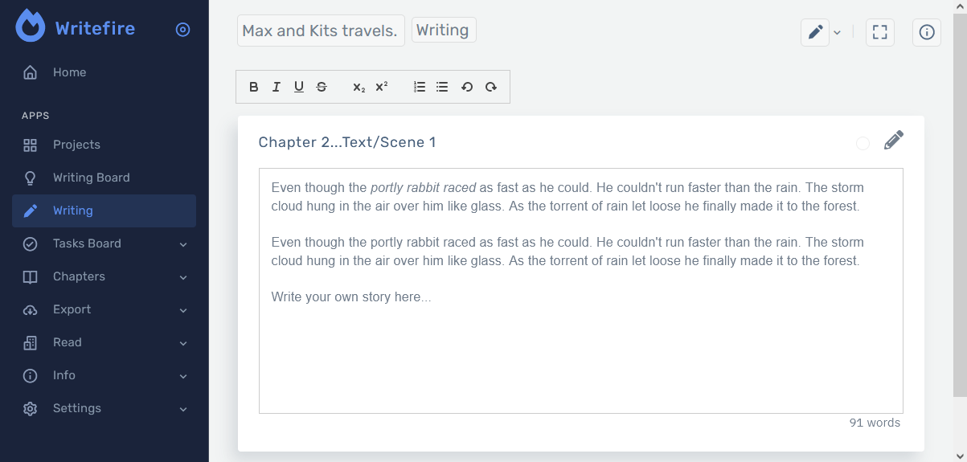Screen dimensions: 967x462
Task: Toggle the round circle beside scene title
Action: point(863,143)
